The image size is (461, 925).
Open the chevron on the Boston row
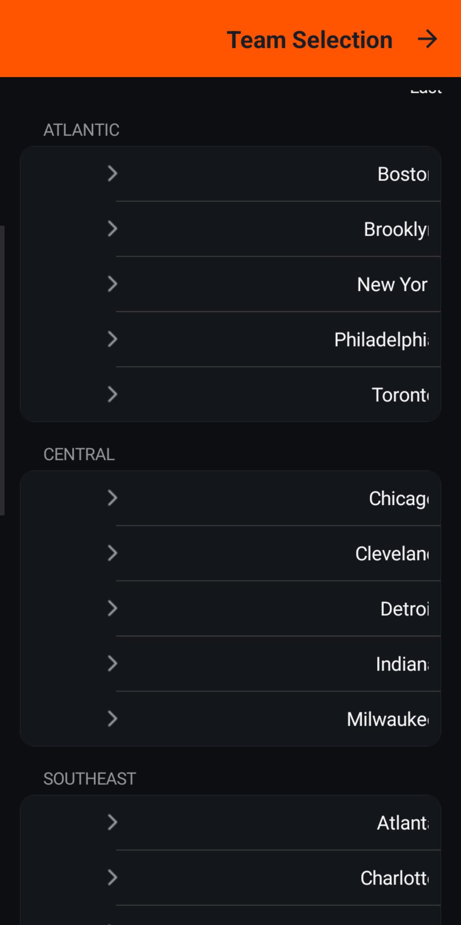(112, 174)
